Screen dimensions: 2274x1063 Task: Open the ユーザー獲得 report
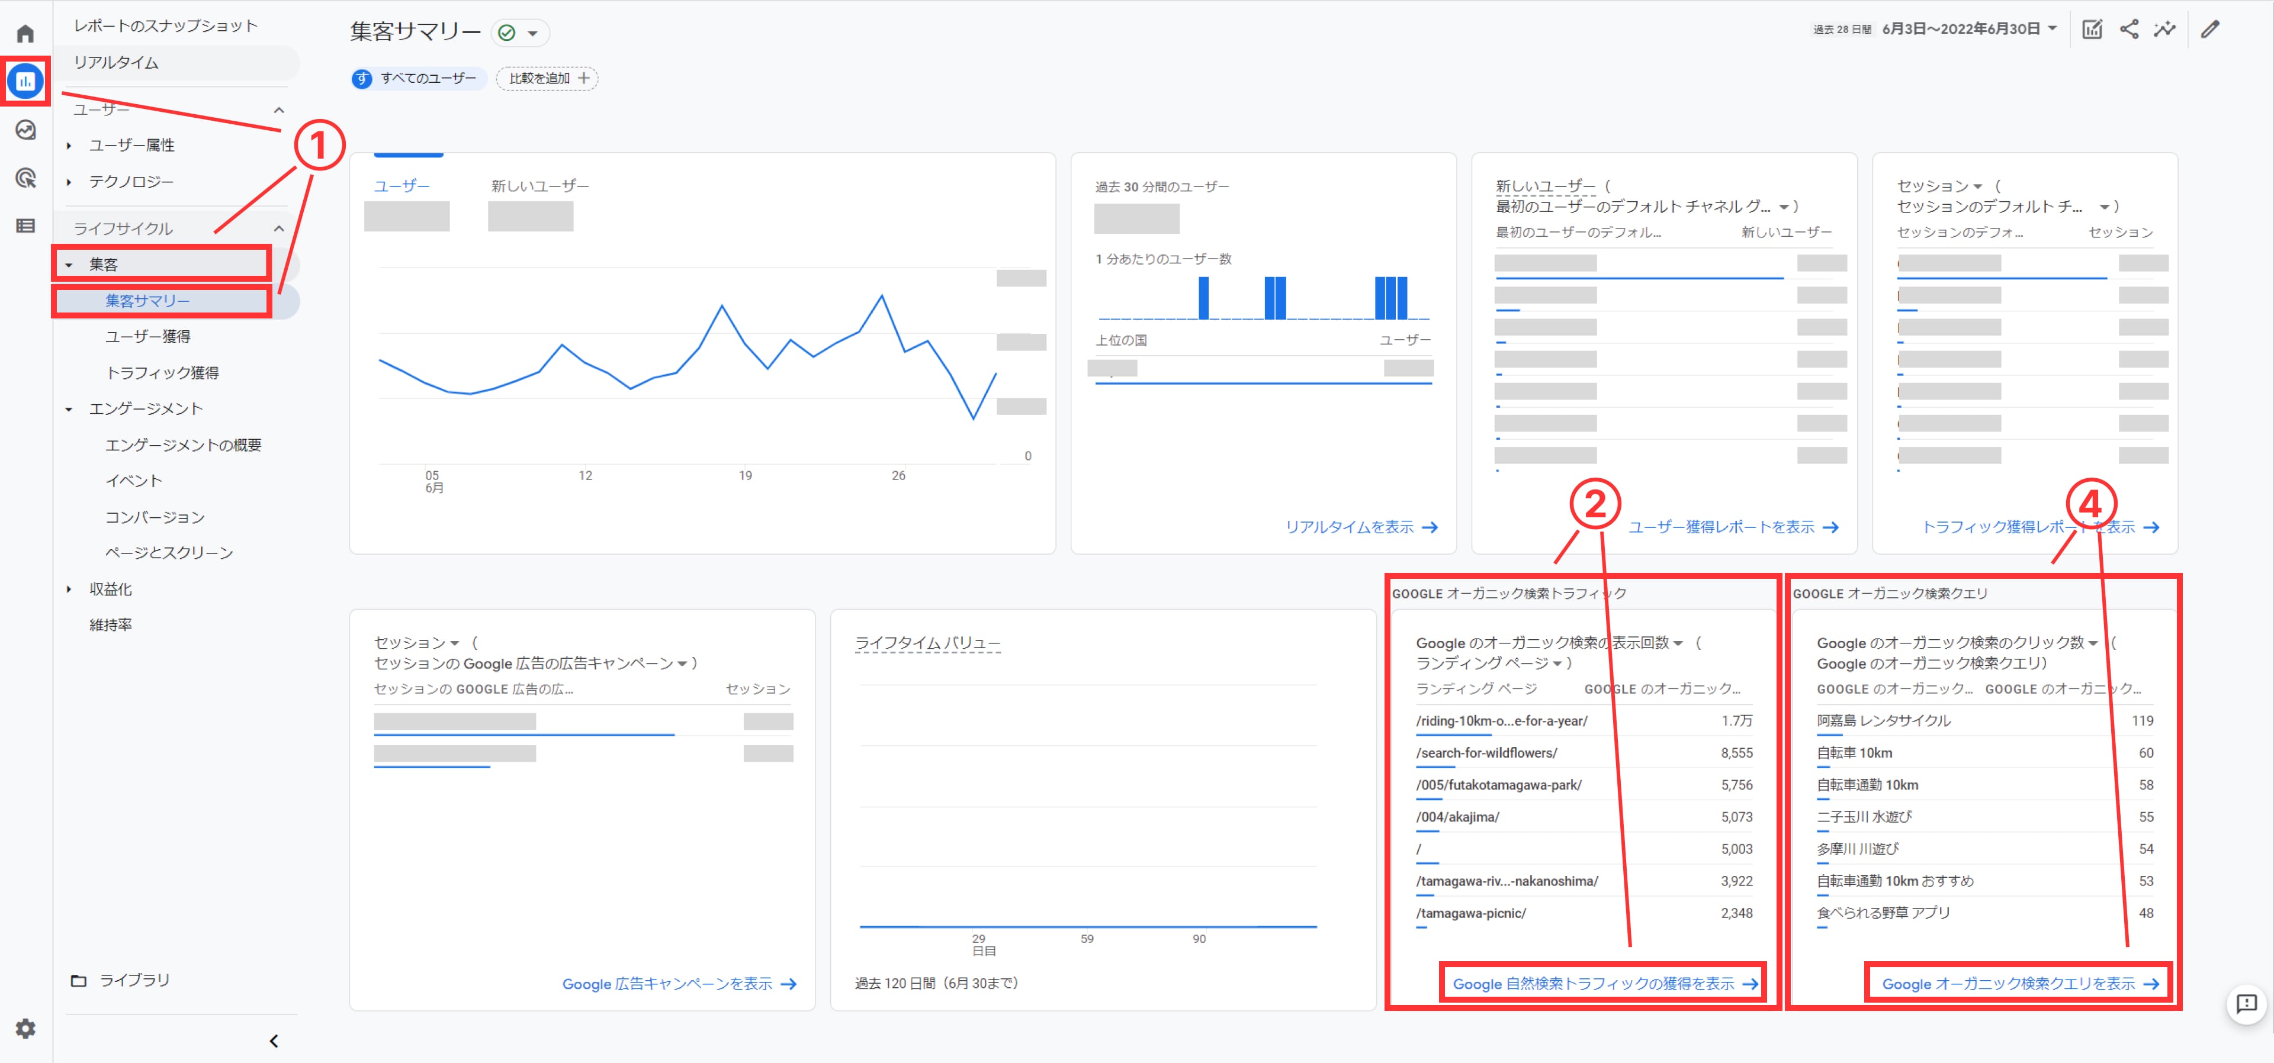click(x=147, y=337)
